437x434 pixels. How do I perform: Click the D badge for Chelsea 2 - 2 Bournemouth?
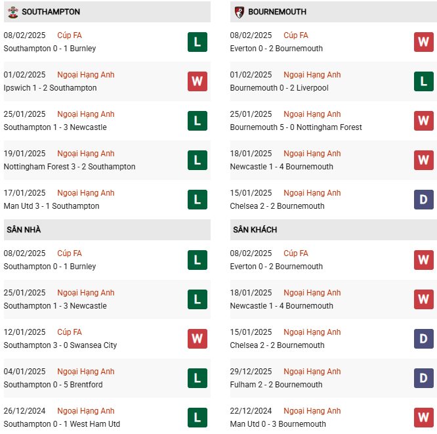coord(423,200)
